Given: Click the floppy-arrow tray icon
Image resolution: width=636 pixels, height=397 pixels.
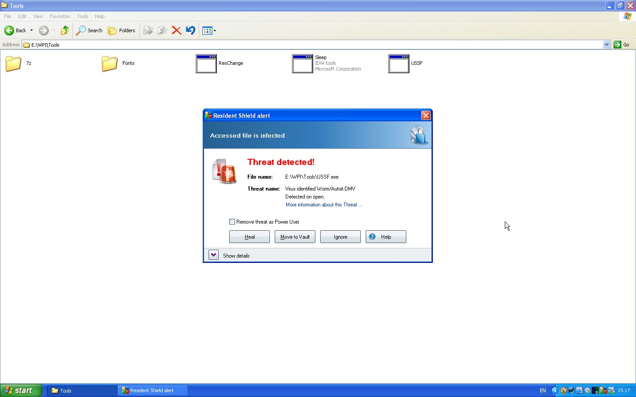Looking at the screenshot, I should 579,390.
